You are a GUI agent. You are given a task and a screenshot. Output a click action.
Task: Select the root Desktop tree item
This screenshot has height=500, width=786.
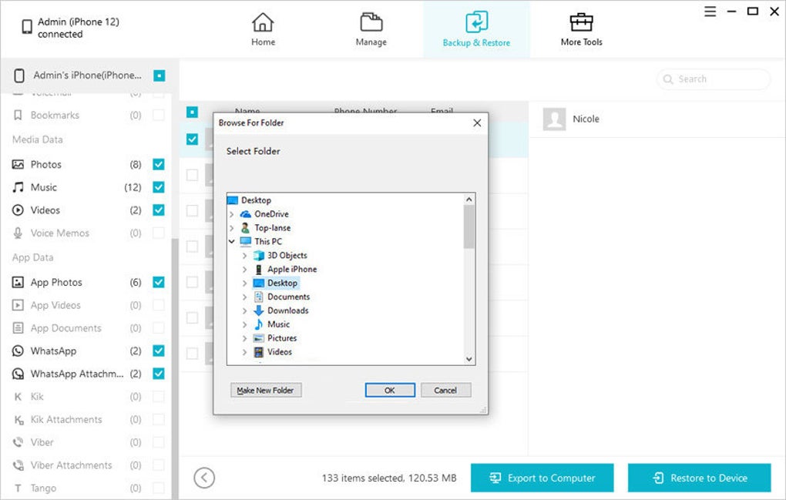click(256, 200)
